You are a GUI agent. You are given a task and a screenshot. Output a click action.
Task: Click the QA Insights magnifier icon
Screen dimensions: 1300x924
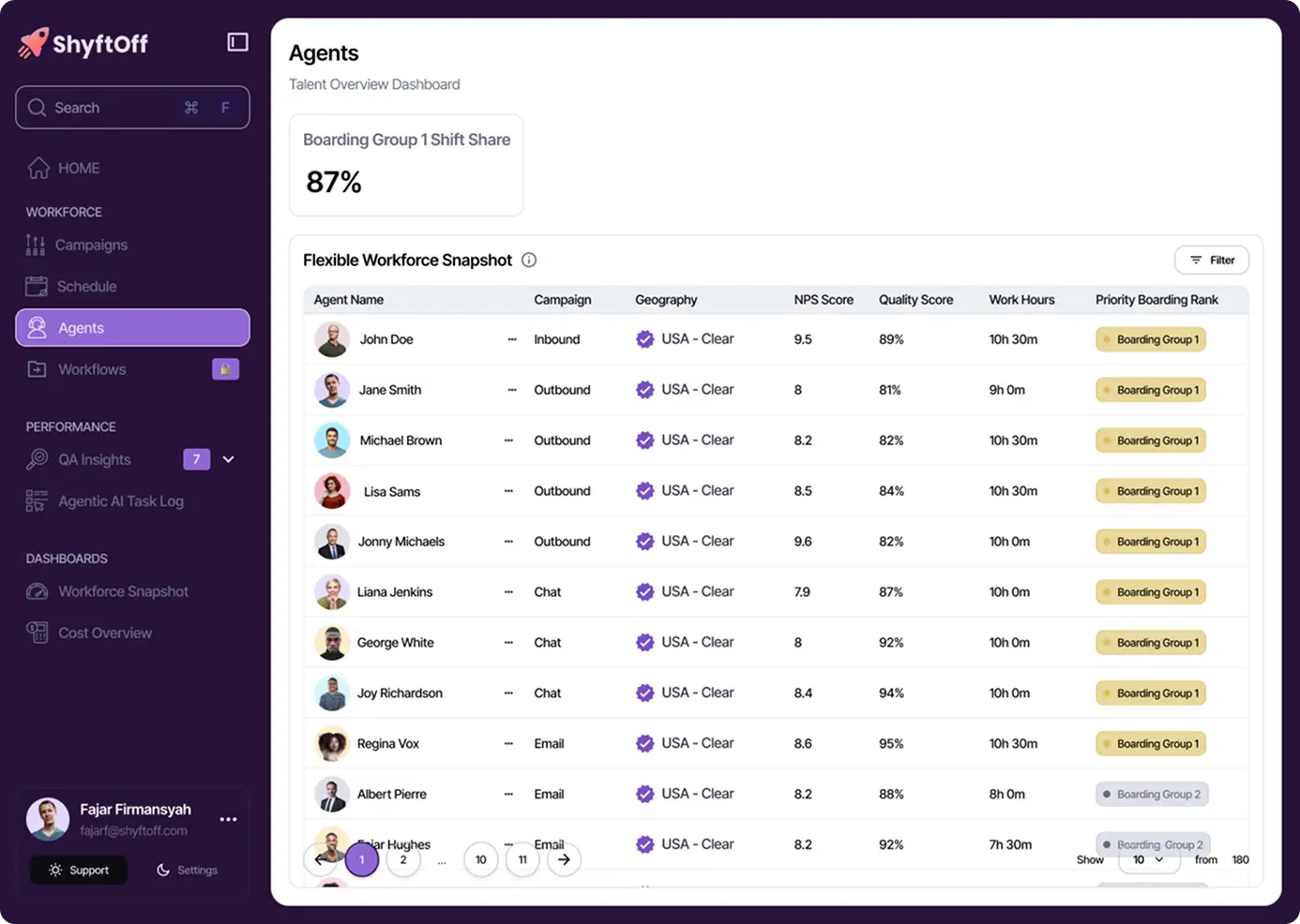pyautogui.click(x=37, y=459)
